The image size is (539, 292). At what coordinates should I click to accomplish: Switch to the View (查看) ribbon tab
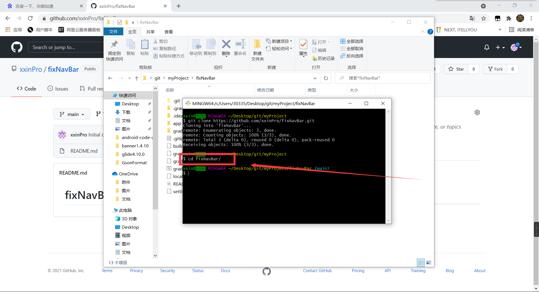pos(169,32)
